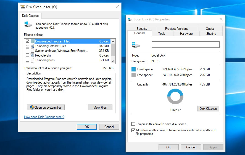Switch to the Hardware tab
This screenshot has height=155, width=245.
tap(186, 34)
